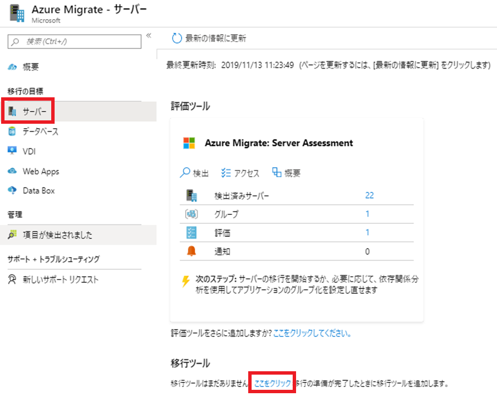497x396 pixels.
Task: Click the 評価ツール section heading
Action: point(190,106)
